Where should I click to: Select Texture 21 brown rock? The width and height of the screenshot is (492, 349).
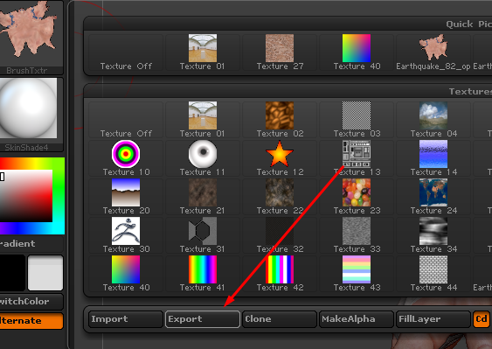point(203,197)
